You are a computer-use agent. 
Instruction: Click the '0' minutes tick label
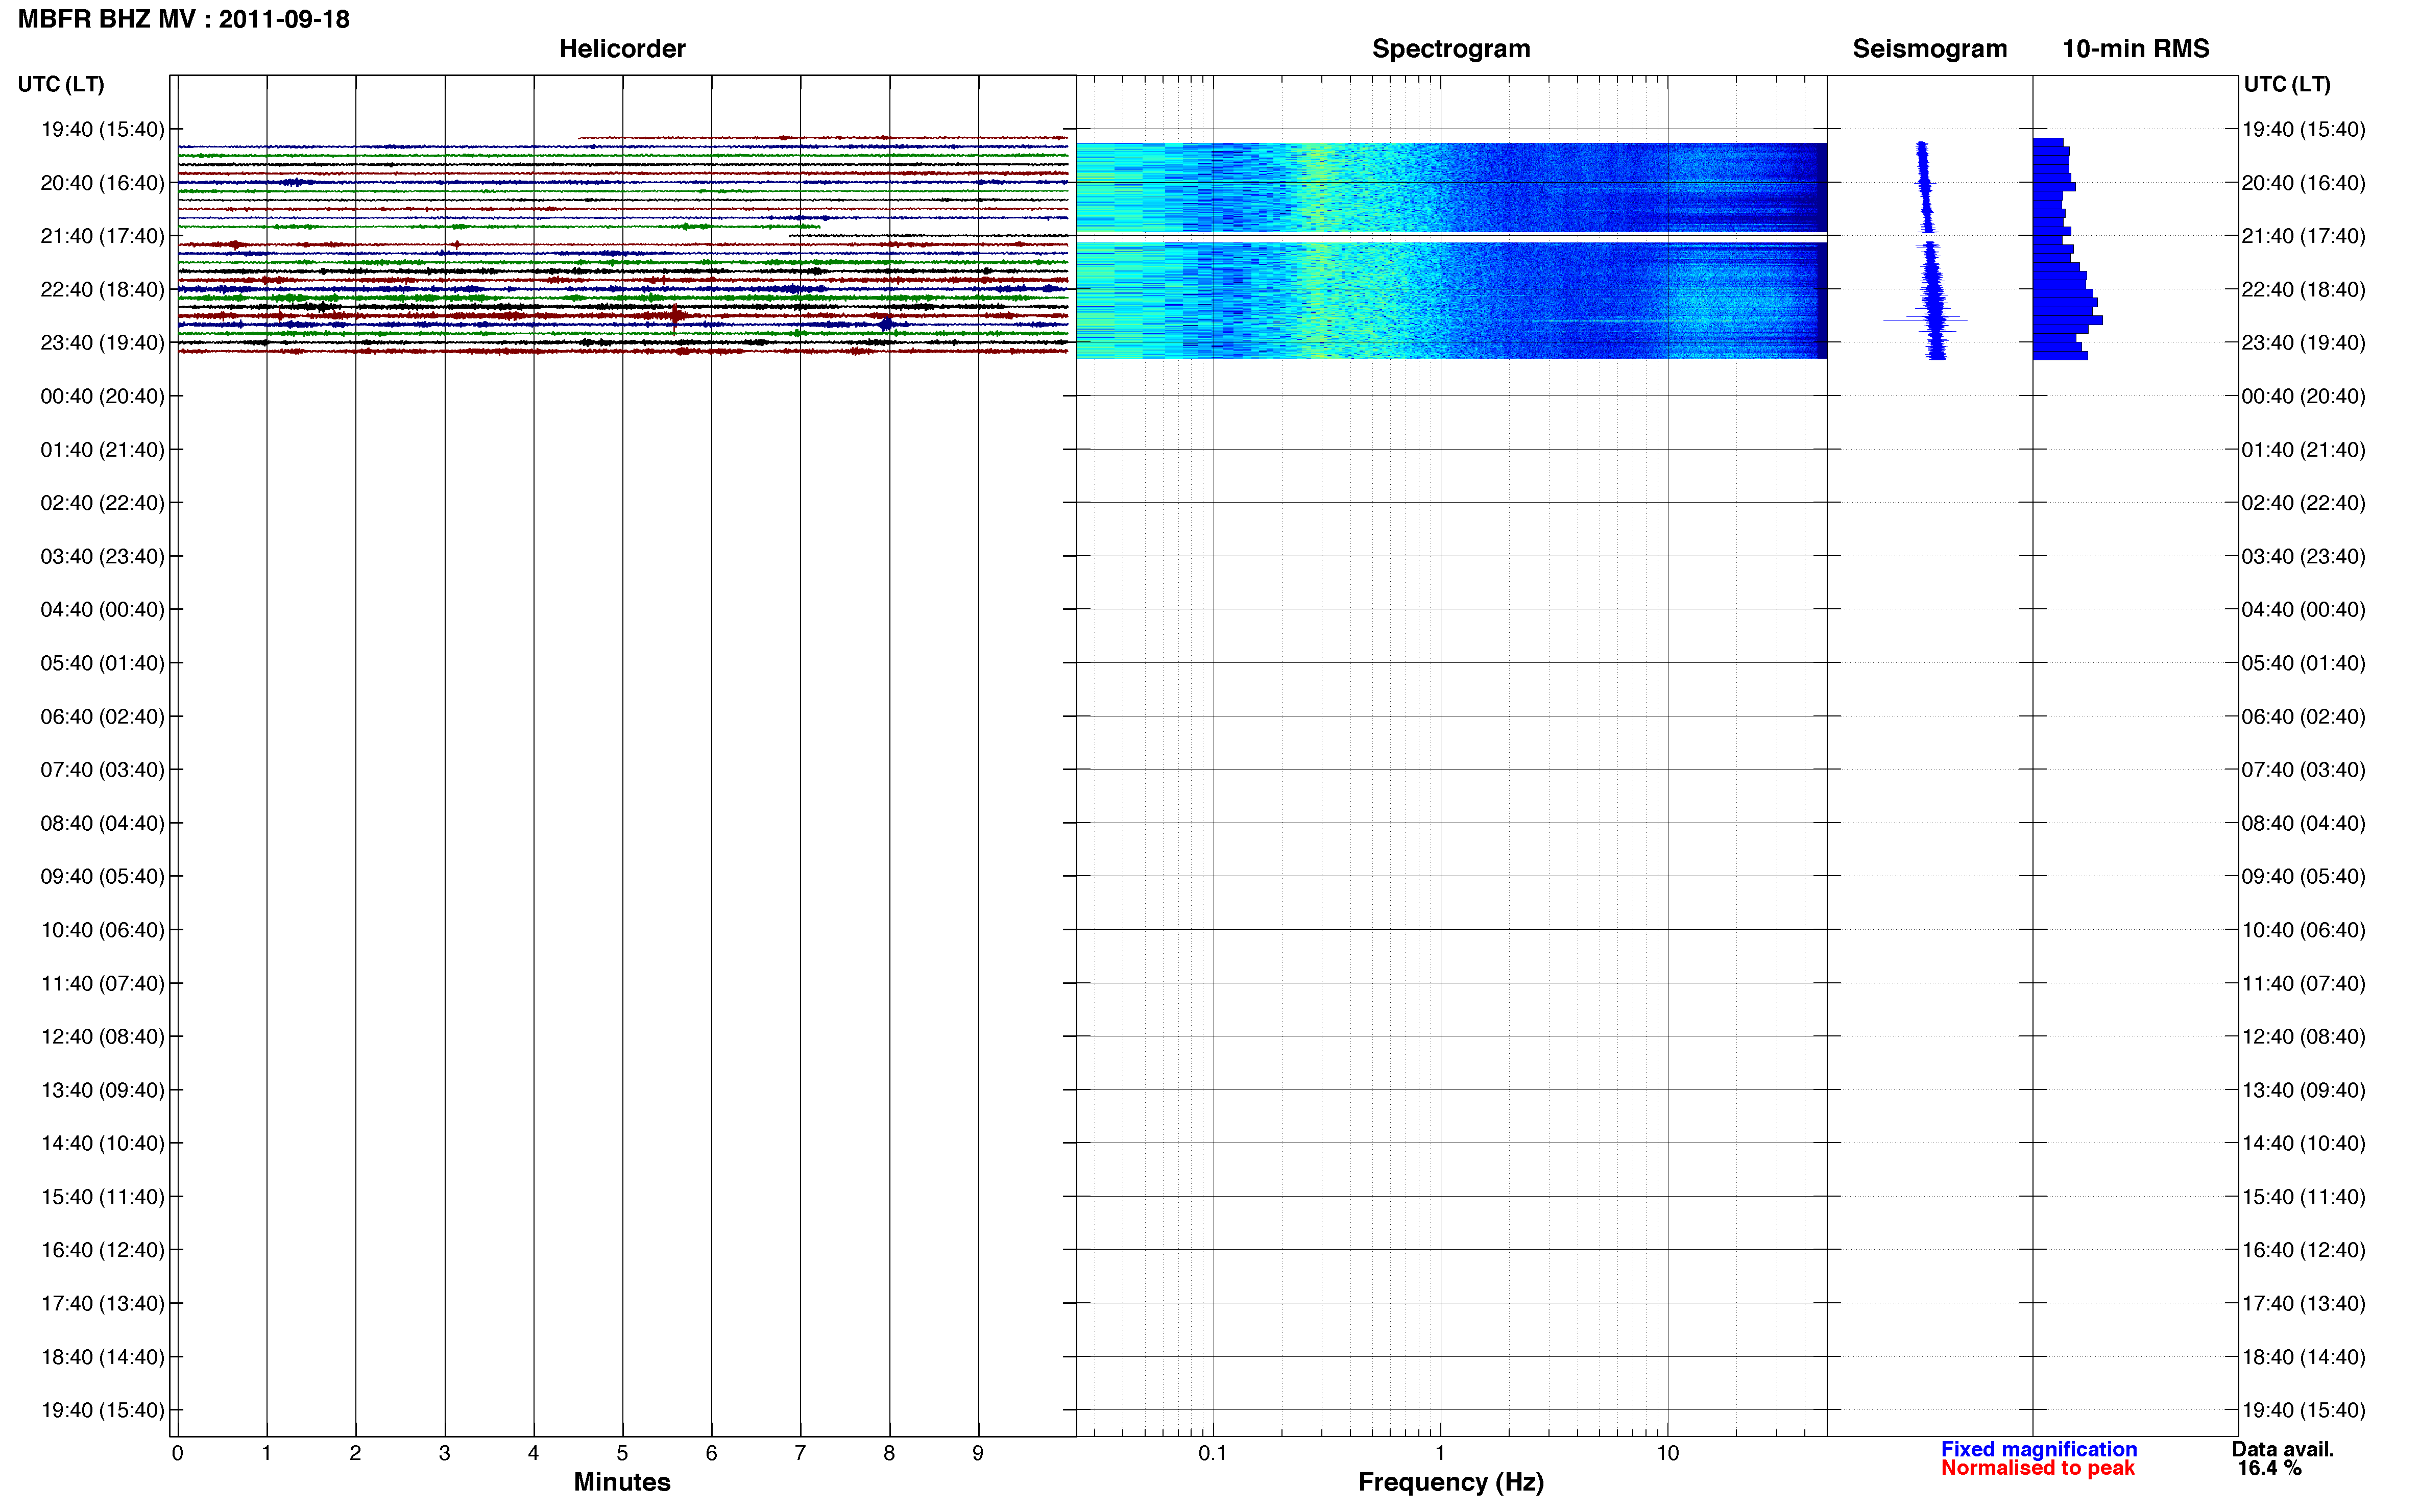coord(177,1453)
